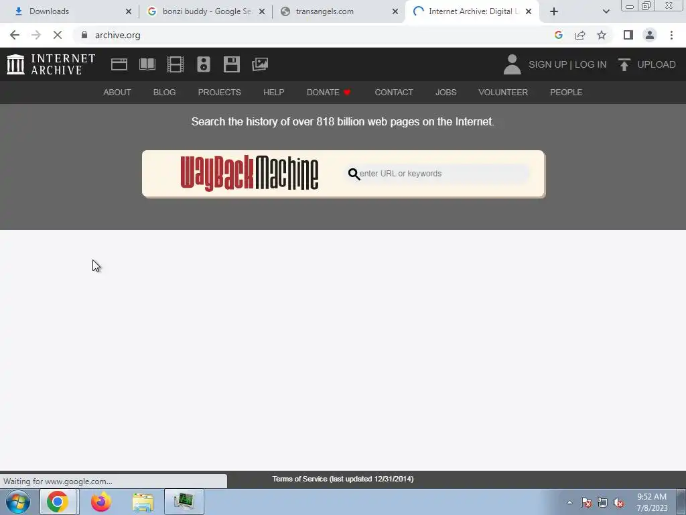686x515 pixels.
Task: Click SIGN UP link
Action: [x=547, y=64]
